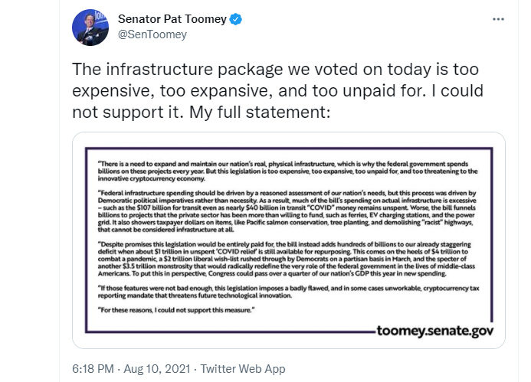Click the paragraph about cryptocurrency tax reporting mandate
The width and height of the screenshot is (531, 382).
pos(289,292)
